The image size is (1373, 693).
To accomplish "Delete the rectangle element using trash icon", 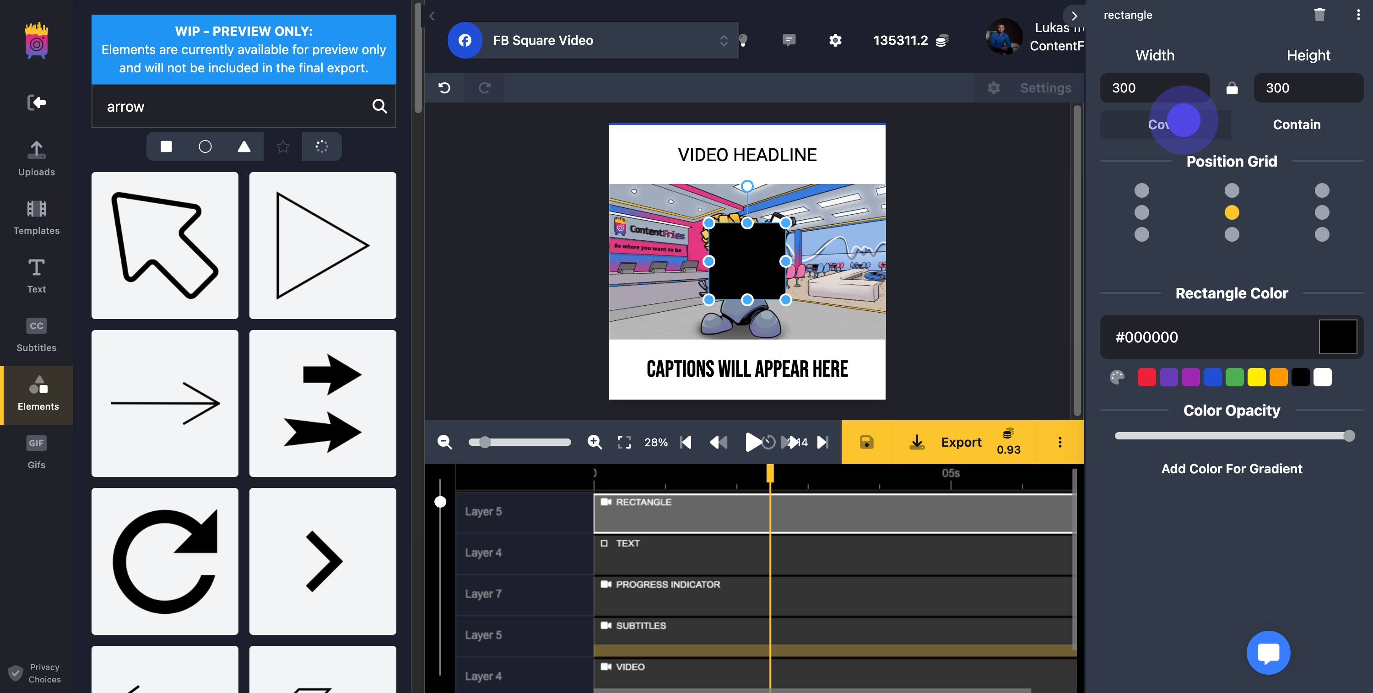I will click(1319, 14).
